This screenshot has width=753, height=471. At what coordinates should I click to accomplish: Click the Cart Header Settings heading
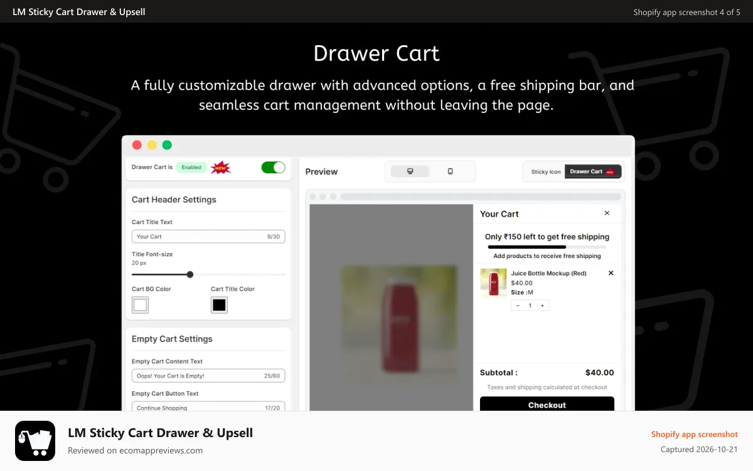[174, 200]
